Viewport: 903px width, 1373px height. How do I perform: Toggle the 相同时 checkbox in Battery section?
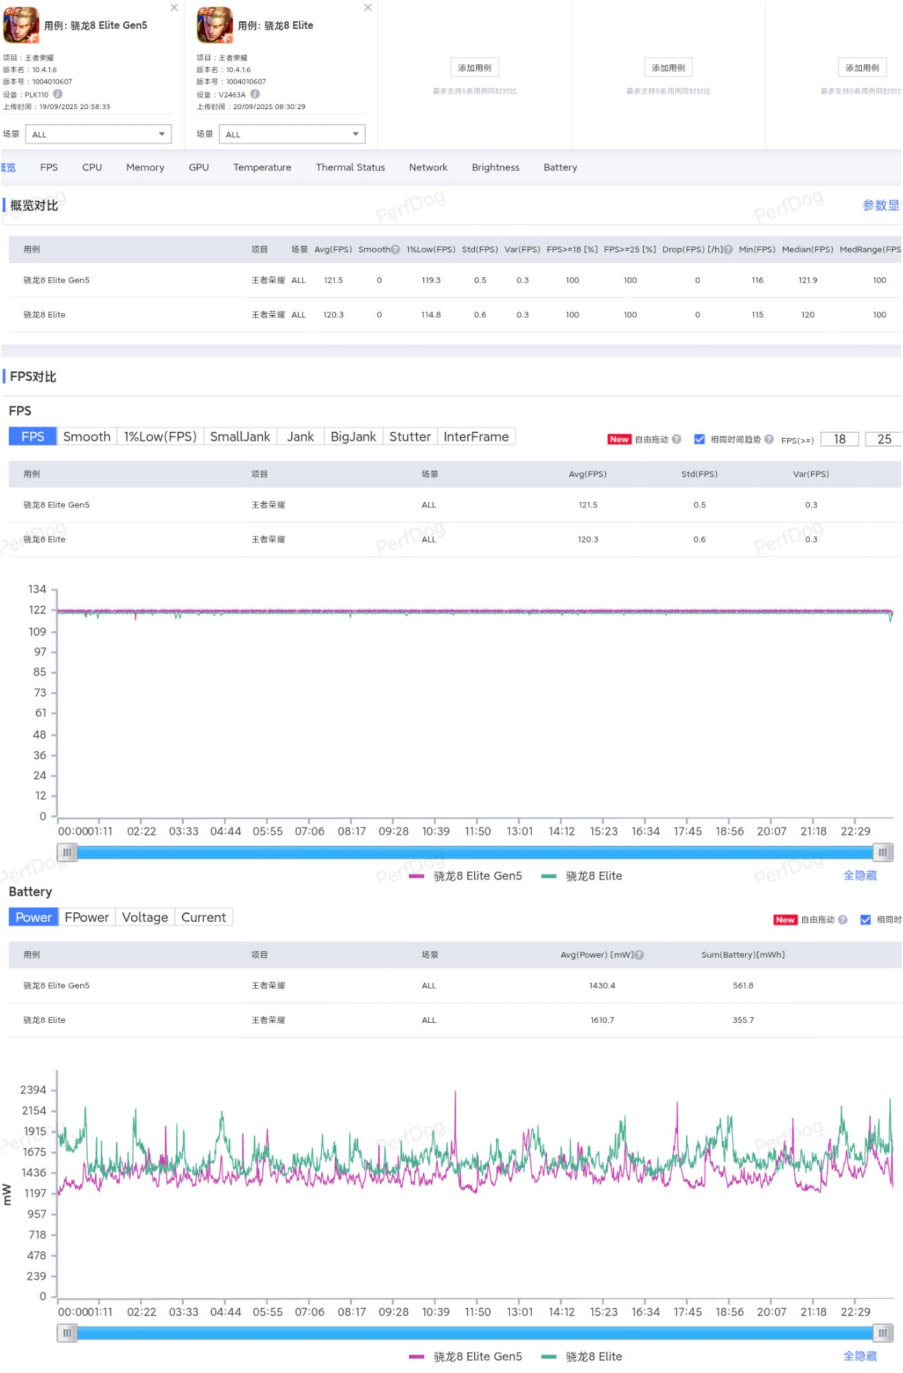point(865,920)
